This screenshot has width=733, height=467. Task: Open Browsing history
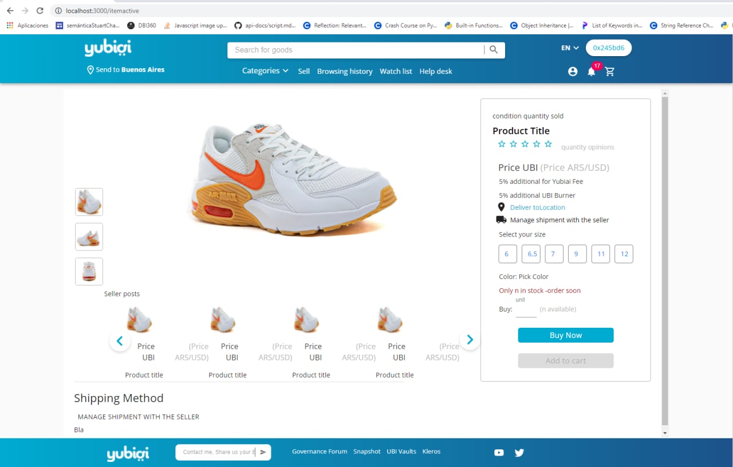pyautogui.click(x=345, y=71)
